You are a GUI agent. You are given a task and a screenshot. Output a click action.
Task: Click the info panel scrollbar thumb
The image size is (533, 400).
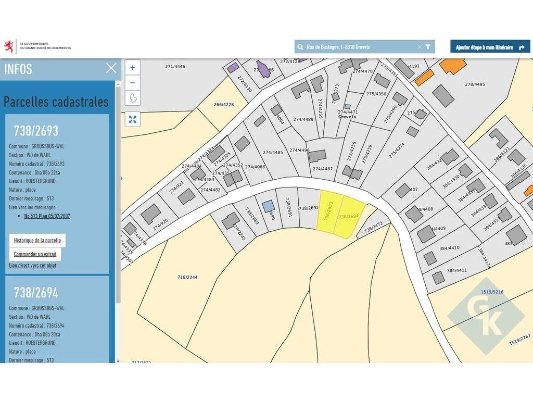[x=118, y=193]
